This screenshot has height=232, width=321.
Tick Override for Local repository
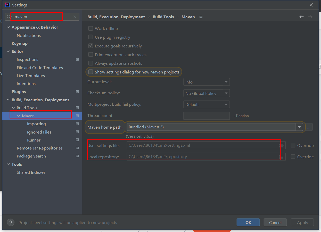(x=293, y=157)
